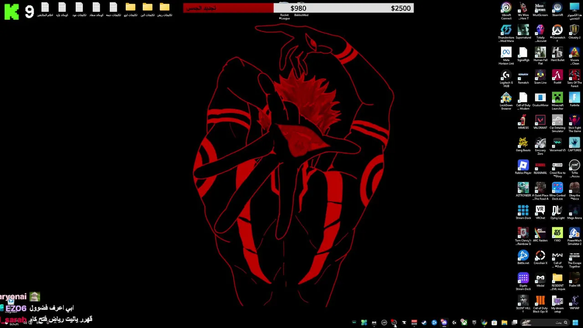Open Tom Clancy's Rainbow Six icon
583x328 pixels.
[x=523, y=236]
